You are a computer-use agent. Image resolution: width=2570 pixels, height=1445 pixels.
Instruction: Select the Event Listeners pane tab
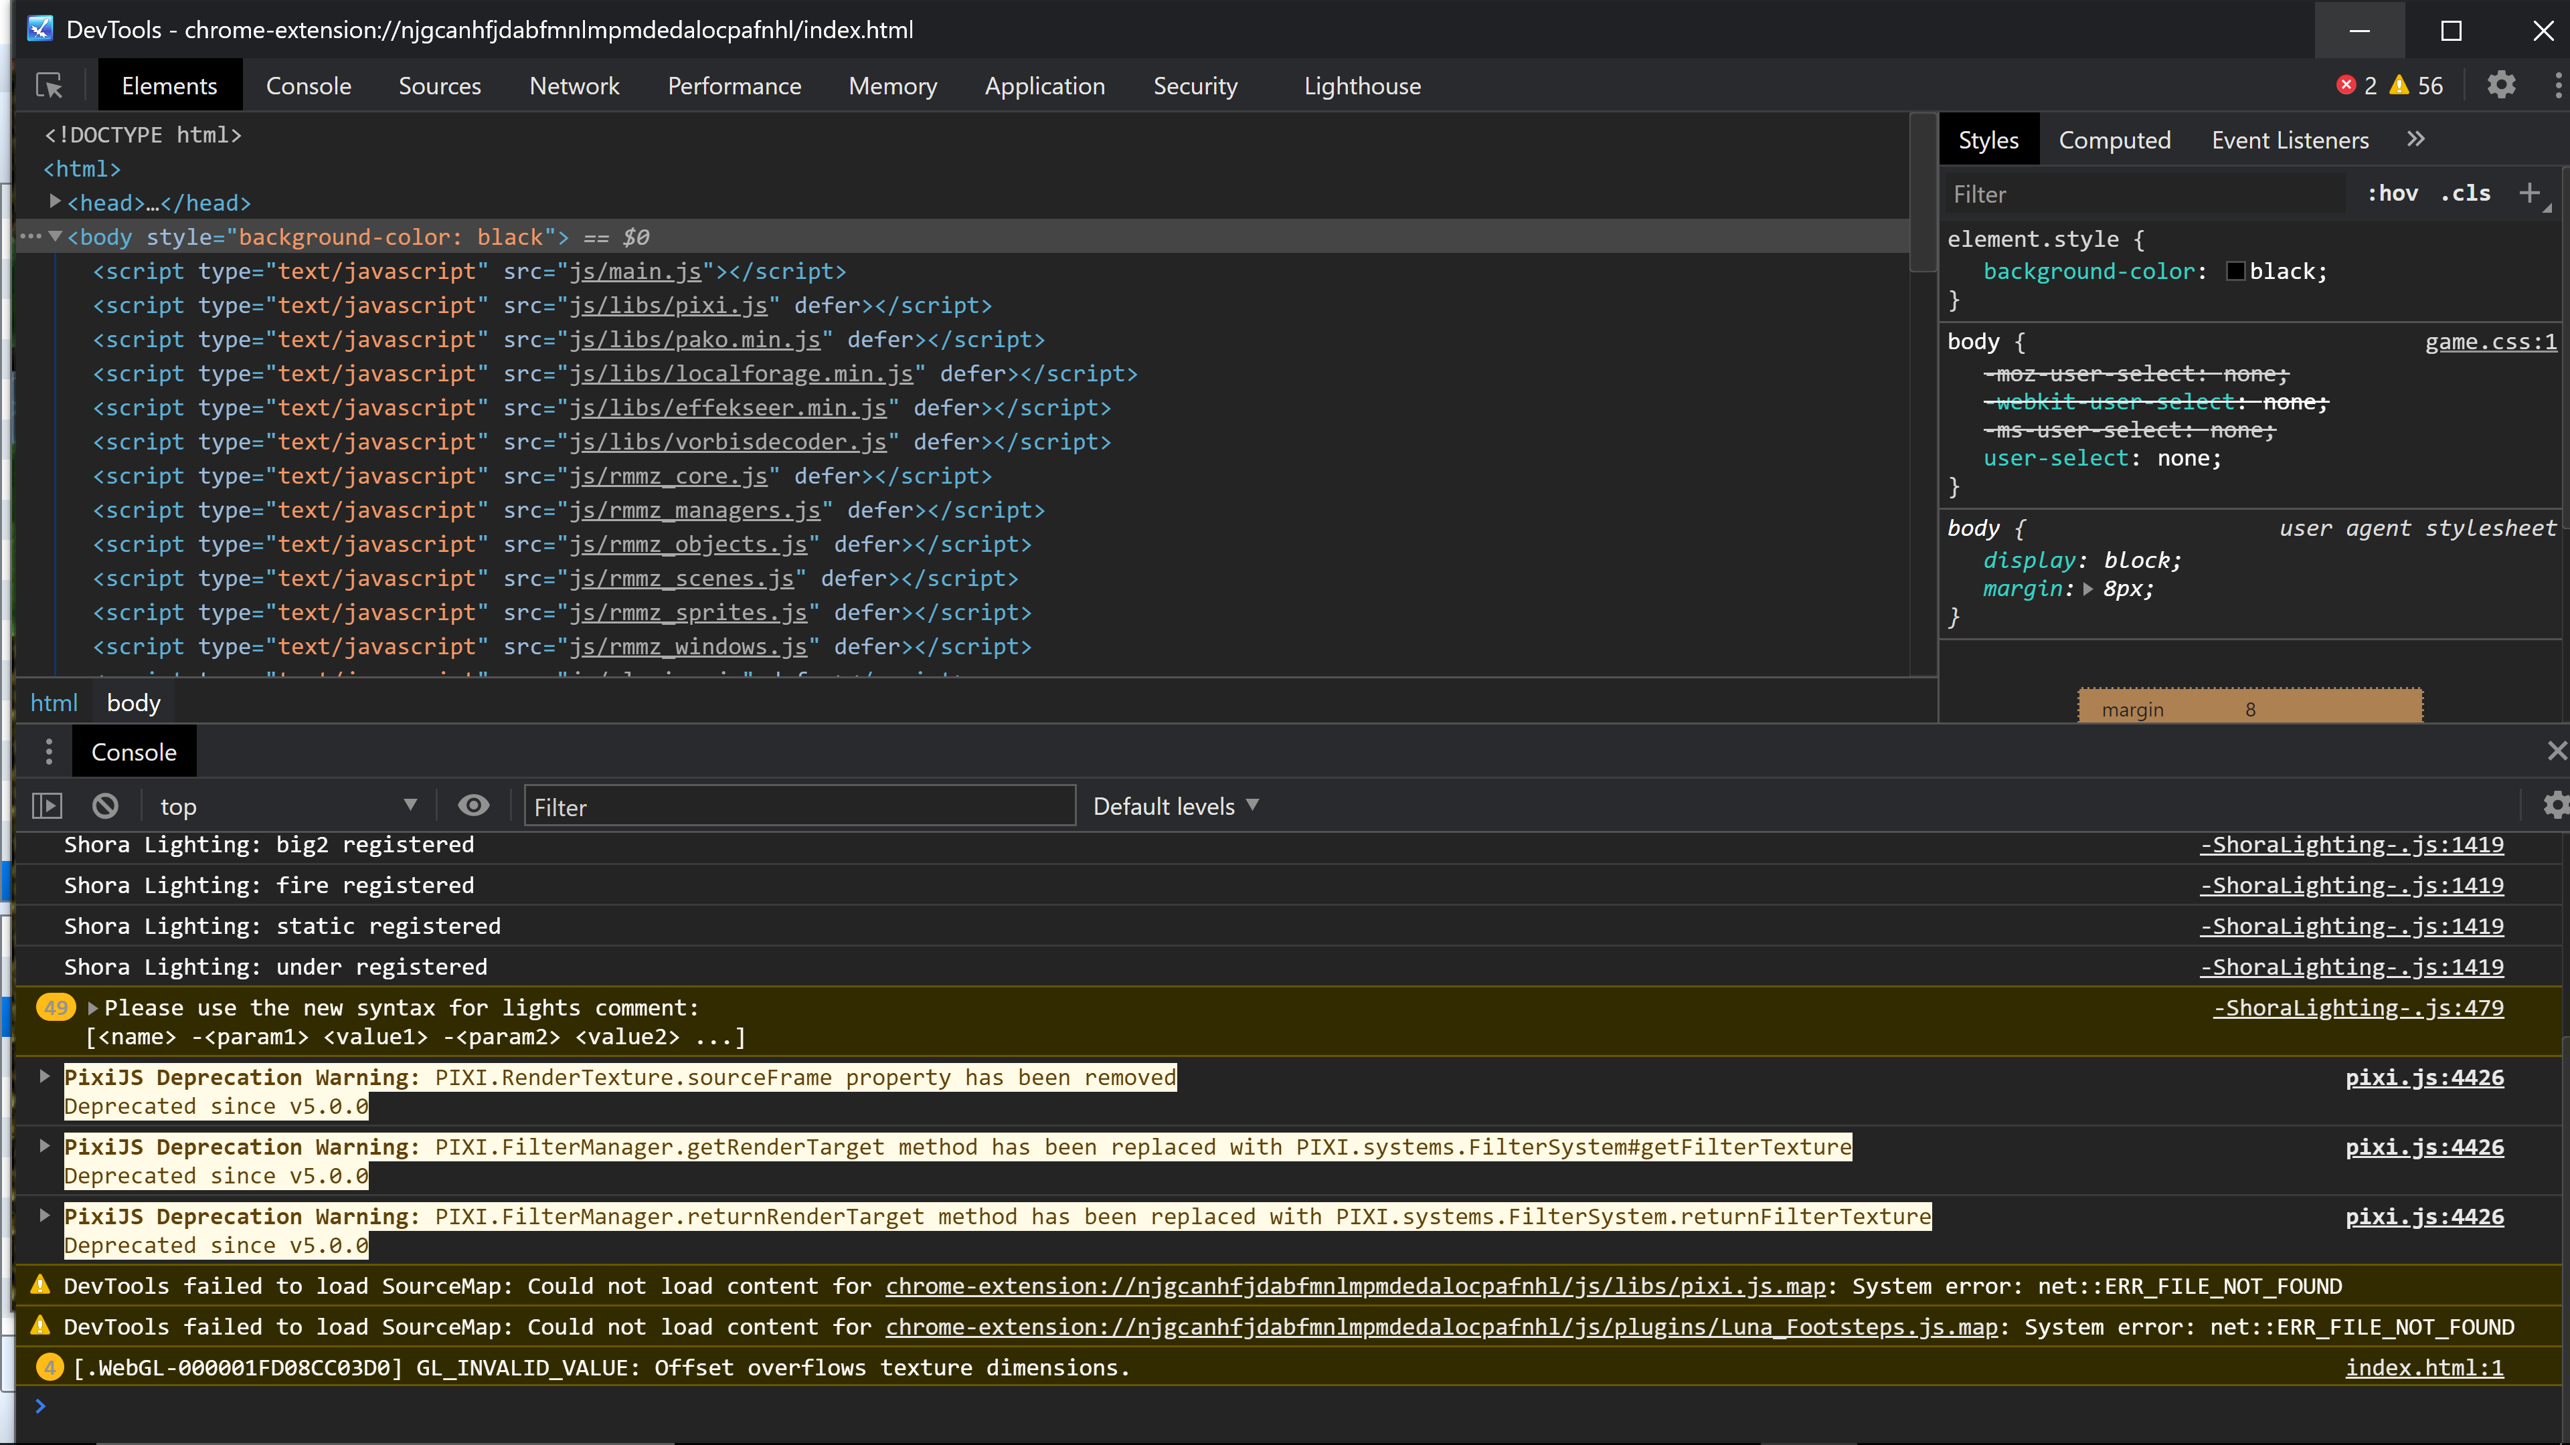click(x=2290, y=140)
